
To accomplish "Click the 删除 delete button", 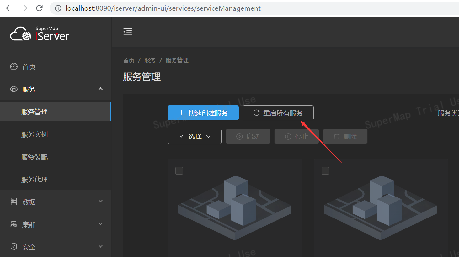I will click(345, 136).
